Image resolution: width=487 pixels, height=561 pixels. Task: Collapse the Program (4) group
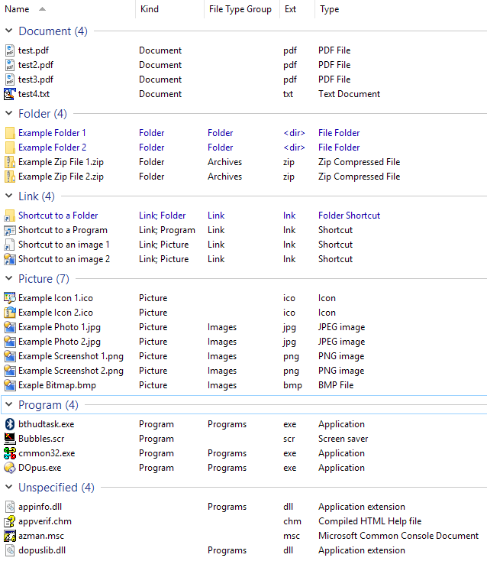(9, 404)
